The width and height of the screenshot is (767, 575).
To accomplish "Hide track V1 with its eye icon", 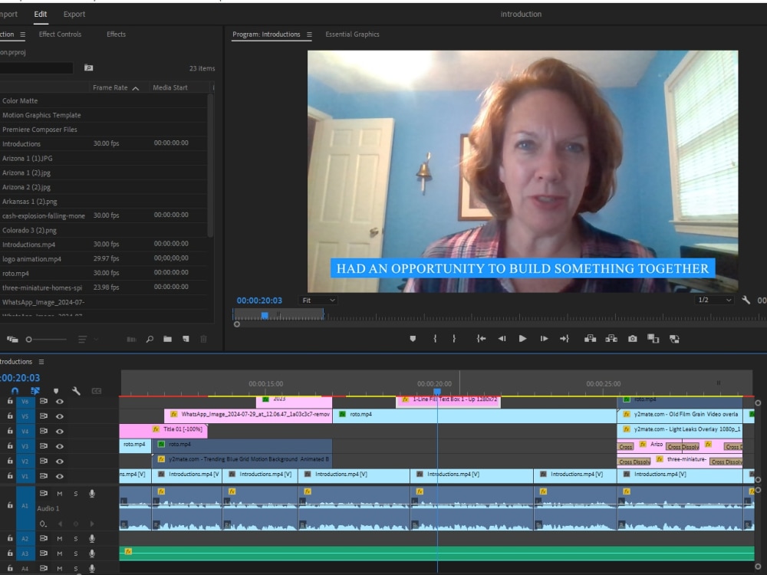I will [60, 476].
